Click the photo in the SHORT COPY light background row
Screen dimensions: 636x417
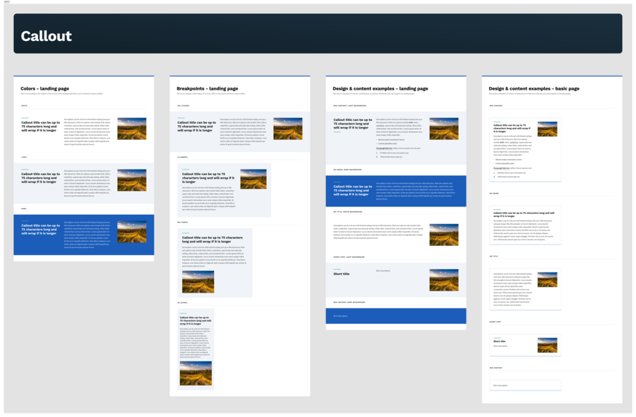point(443,280)
